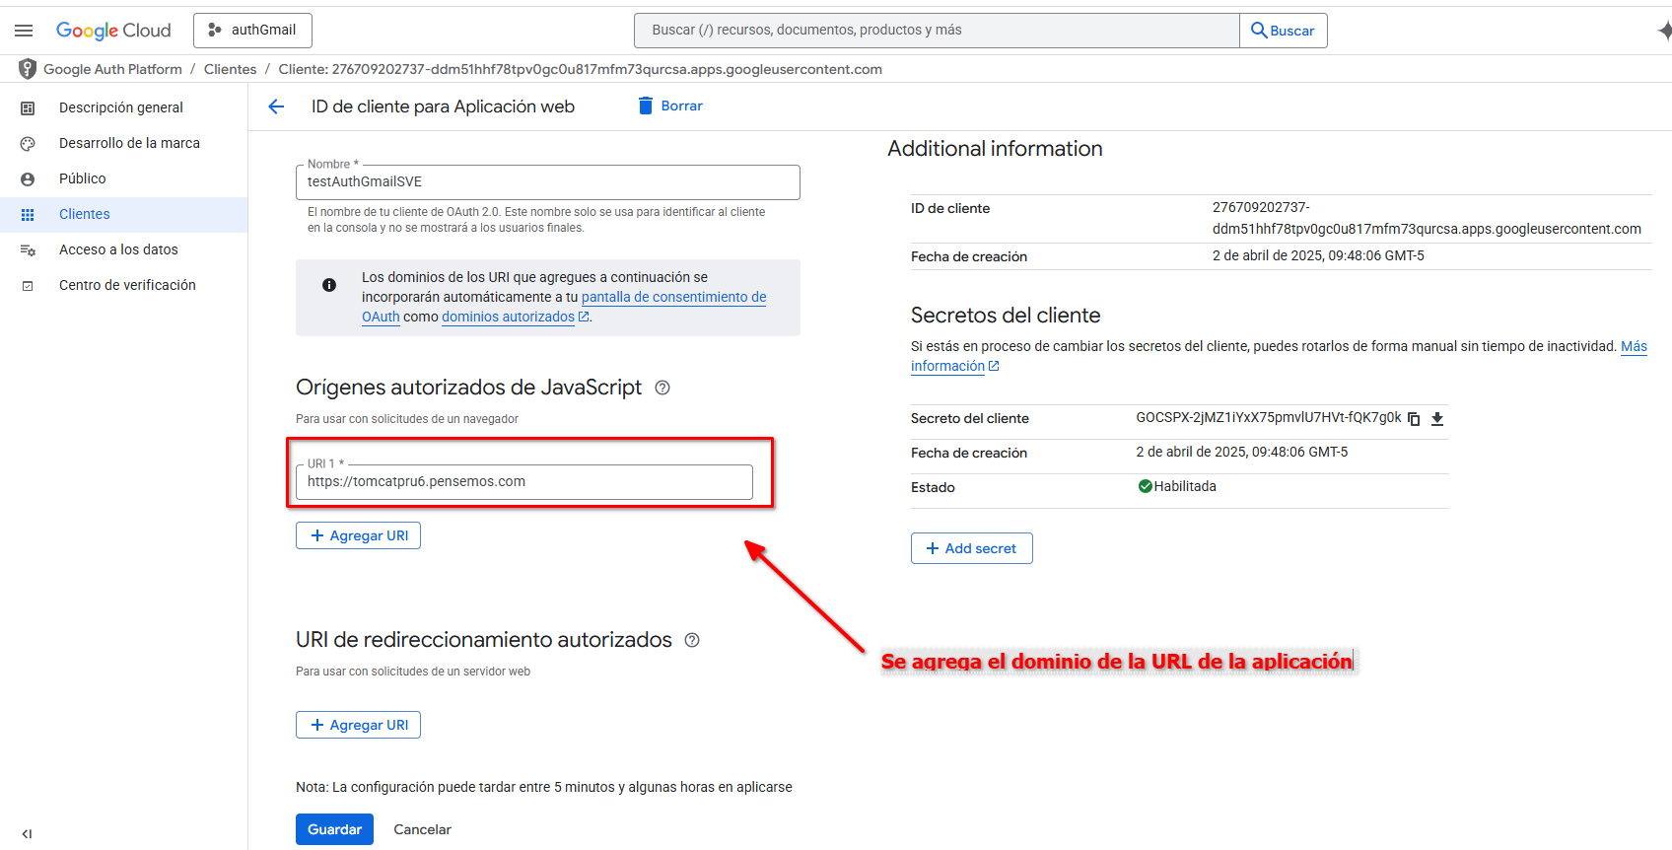Navigate to Centro de verificación
This screenshot has width=1672, height=850.
127,285
